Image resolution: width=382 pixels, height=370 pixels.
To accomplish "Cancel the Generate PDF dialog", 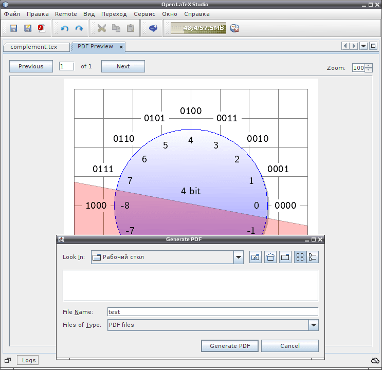I will tap(290, 346).
